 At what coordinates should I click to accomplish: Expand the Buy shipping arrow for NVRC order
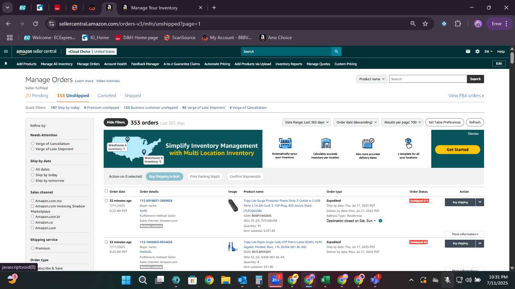[x=480, y=202]
